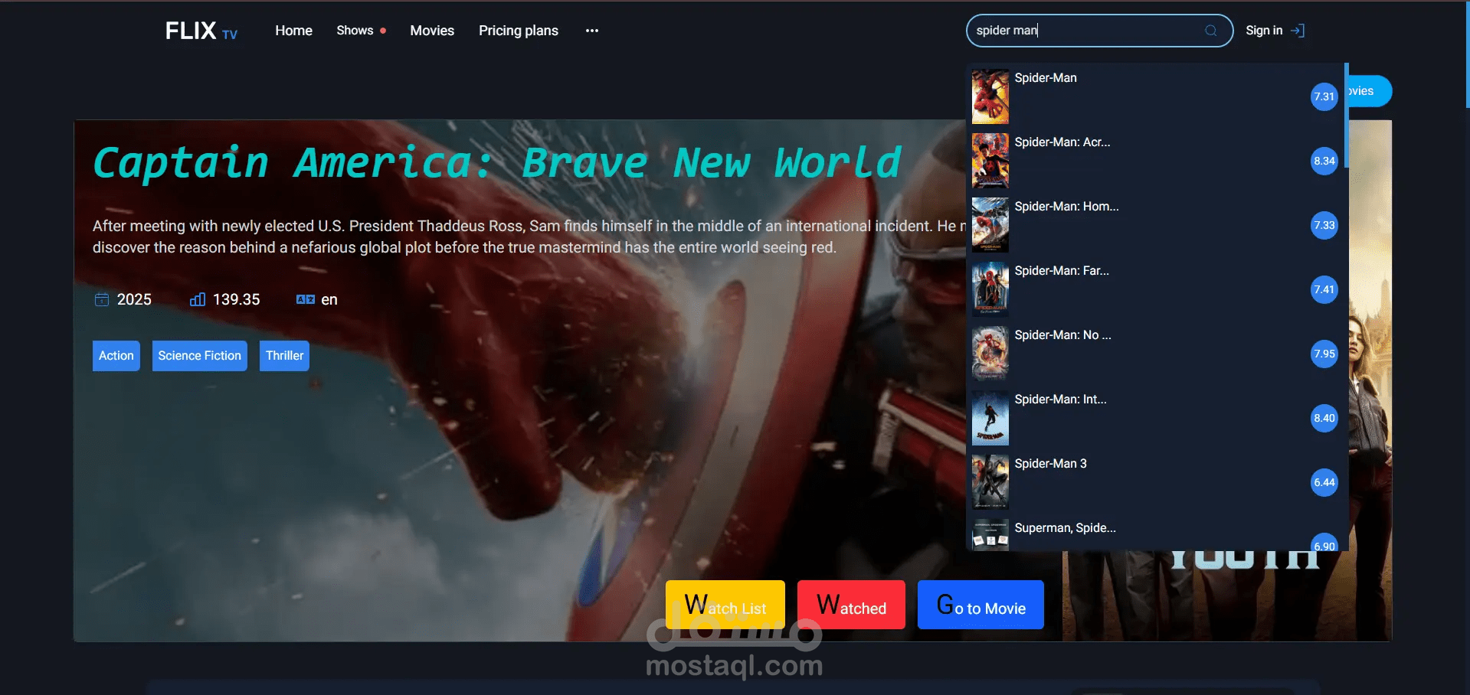Open Pricing plans page
This screenshot has width=1470, height=695.
click(519, 31)
